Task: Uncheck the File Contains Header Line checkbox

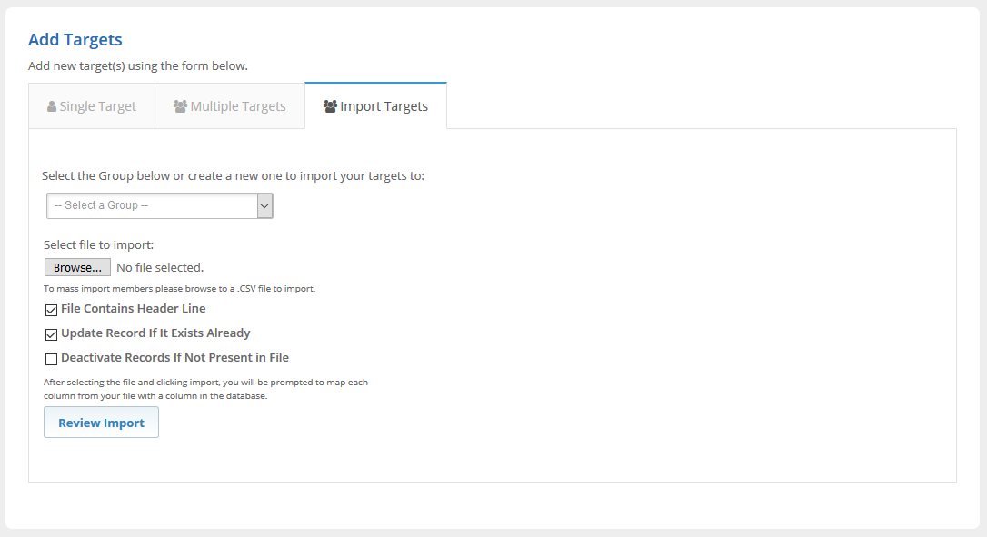Action: click(52, 310)
